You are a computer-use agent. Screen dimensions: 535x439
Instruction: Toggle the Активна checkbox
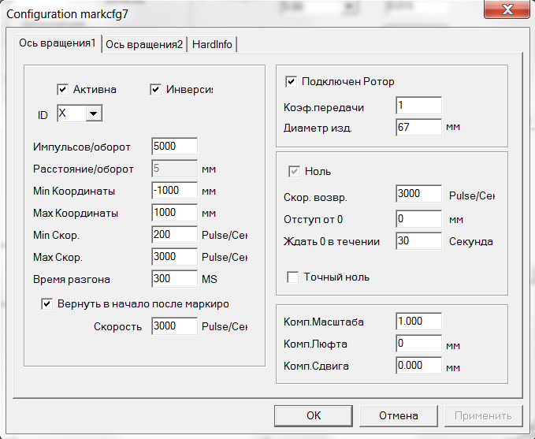point(63,89)
